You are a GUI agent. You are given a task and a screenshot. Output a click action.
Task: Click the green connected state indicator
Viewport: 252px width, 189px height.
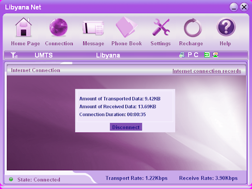click(x=11, y=179)
